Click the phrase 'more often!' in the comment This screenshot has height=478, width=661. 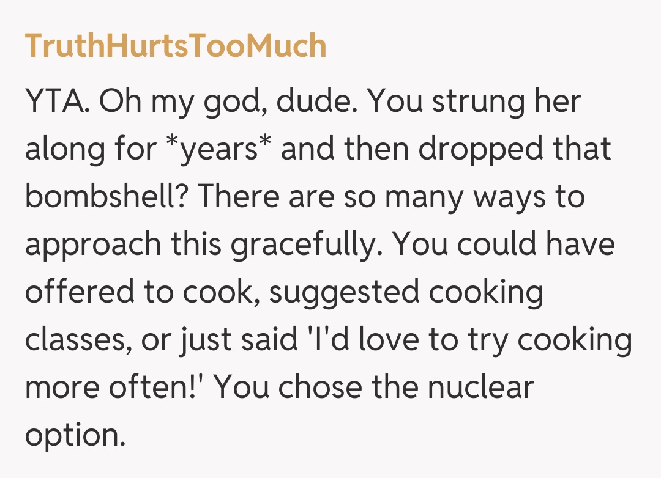(x=114, y=386)
